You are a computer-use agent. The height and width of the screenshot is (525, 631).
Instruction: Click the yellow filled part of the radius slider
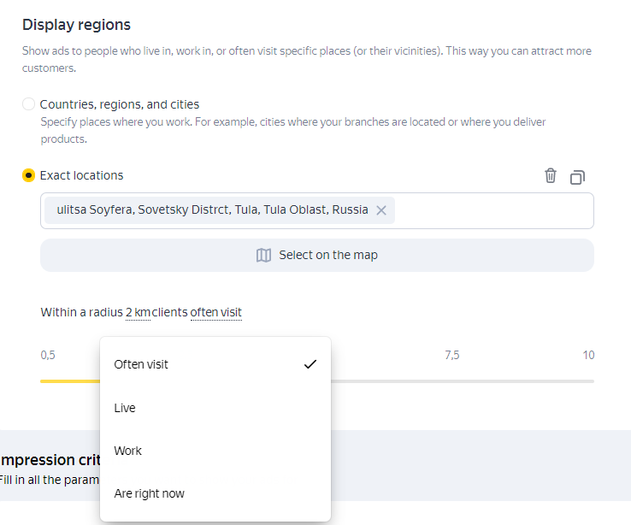click(x=68, y=380)
